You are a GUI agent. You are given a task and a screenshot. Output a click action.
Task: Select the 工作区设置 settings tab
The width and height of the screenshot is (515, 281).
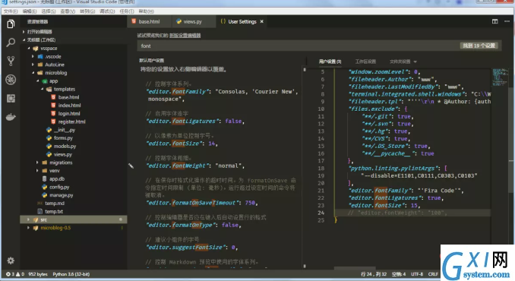365,62
